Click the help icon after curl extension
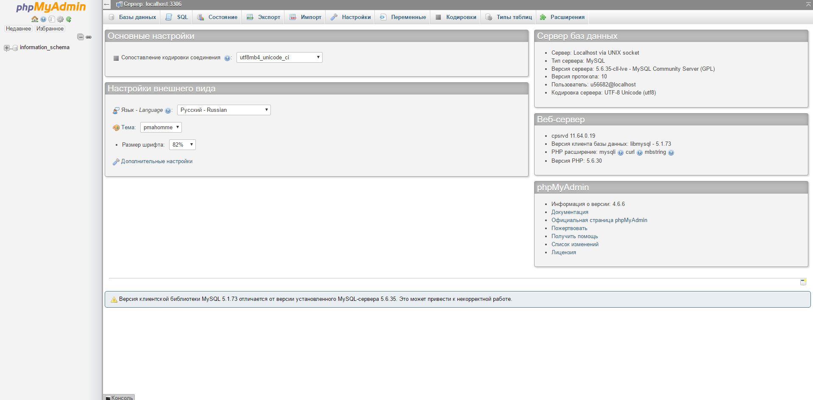Screen dimensions: 813x400 click(x=640, y=153)
